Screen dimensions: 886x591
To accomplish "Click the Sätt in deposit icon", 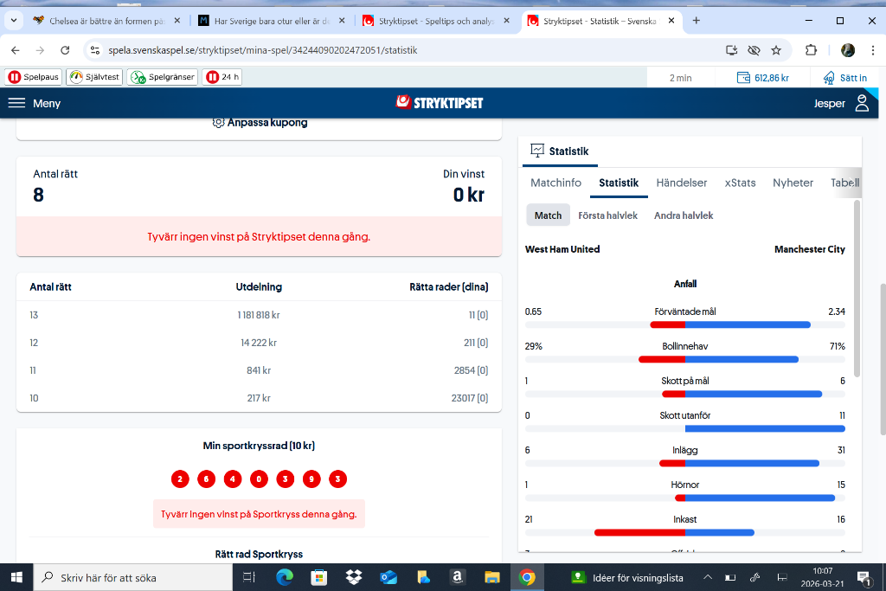I will pyautogui.click(x=829, y=77).
